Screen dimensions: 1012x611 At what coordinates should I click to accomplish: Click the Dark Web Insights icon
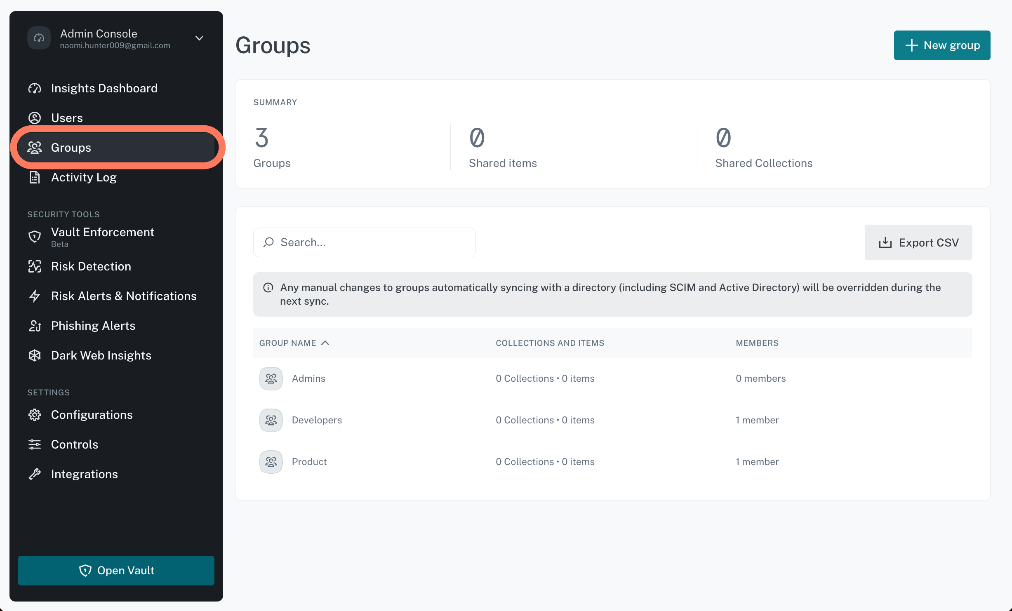(x=35, y=355)
